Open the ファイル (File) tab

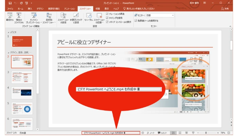point(10,8)
